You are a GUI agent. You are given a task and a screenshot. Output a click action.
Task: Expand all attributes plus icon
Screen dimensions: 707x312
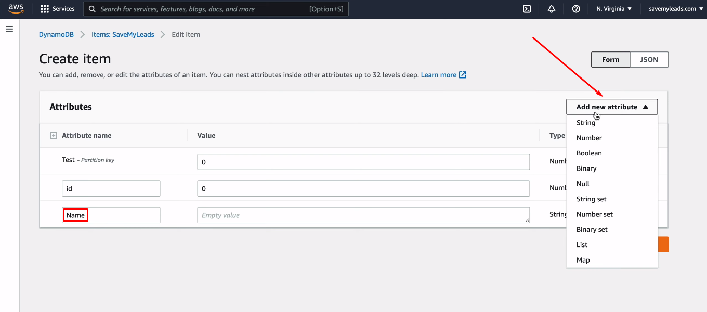[x=53, y=135]
